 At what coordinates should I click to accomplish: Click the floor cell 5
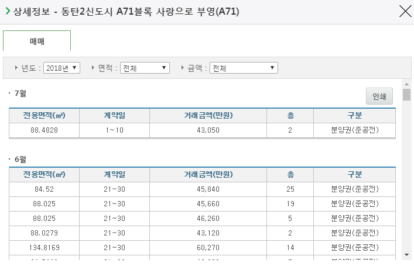(290, 219)
